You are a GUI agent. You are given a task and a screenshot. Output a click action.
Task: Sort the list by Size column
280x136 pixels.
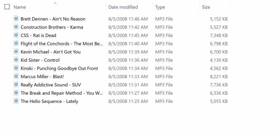point(206,7)
